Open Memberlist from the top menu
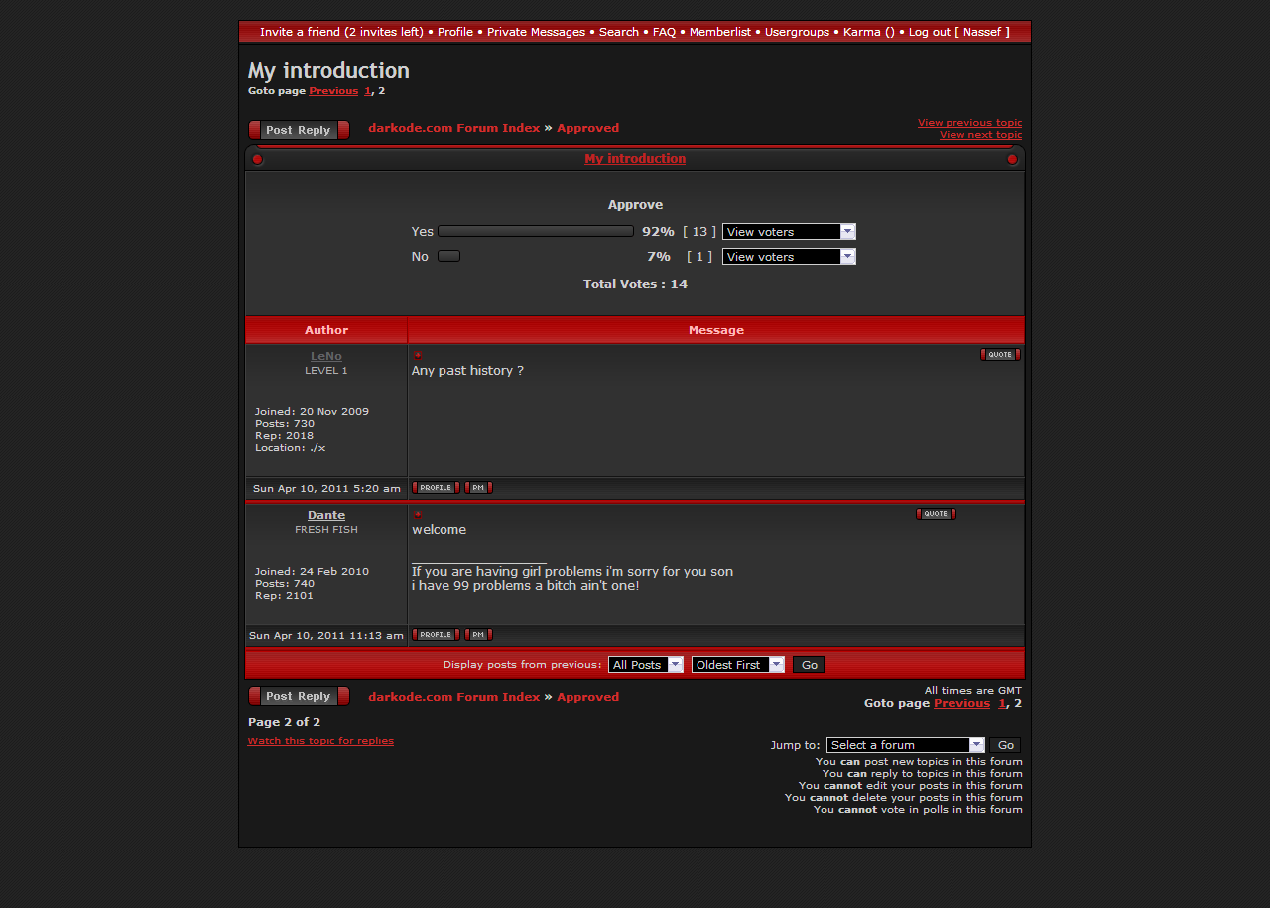Image resolution: width=1270 pixels, height=908 pixels. (x=719, y=32)
